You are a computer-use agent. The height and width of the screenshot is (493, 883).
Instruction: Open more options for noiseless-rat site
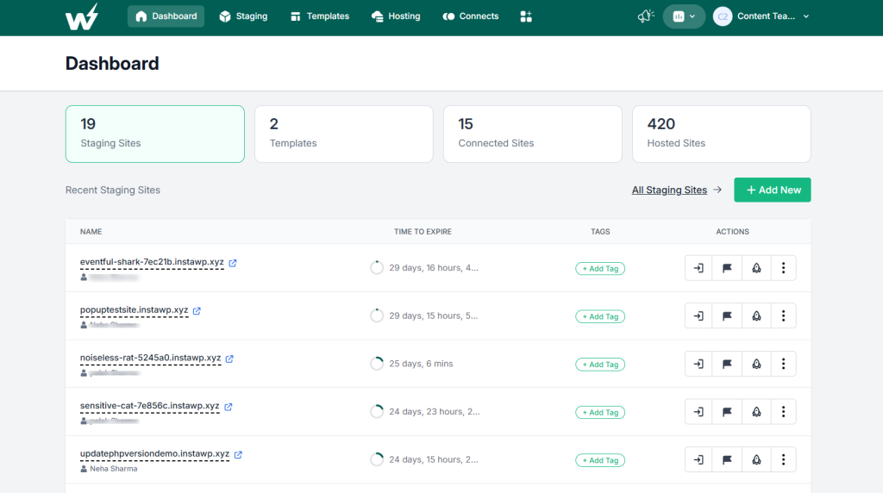coord(783,364)
